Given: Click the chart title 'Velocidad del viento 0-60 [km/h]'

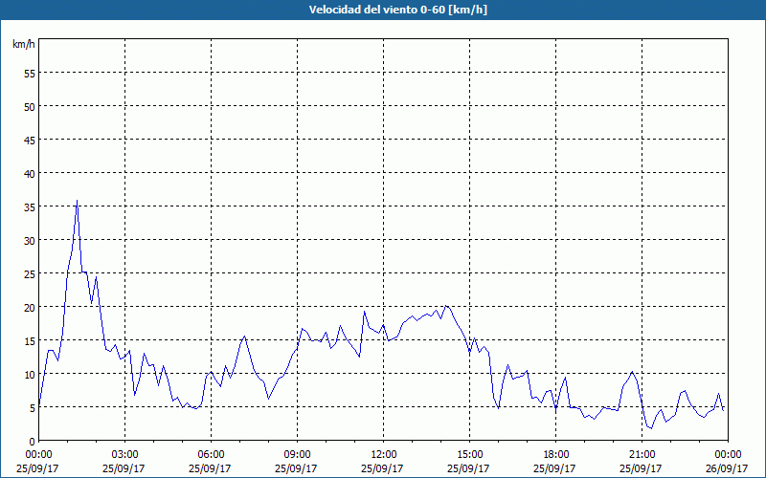Looking at the screenshot, I should pyautogui.click(x=397, y=10).
